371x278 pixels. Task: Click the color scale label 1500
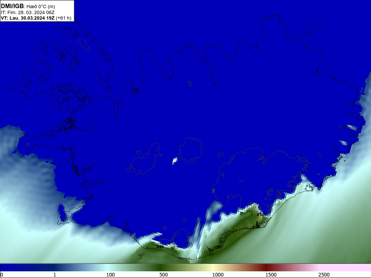(271, 275)
